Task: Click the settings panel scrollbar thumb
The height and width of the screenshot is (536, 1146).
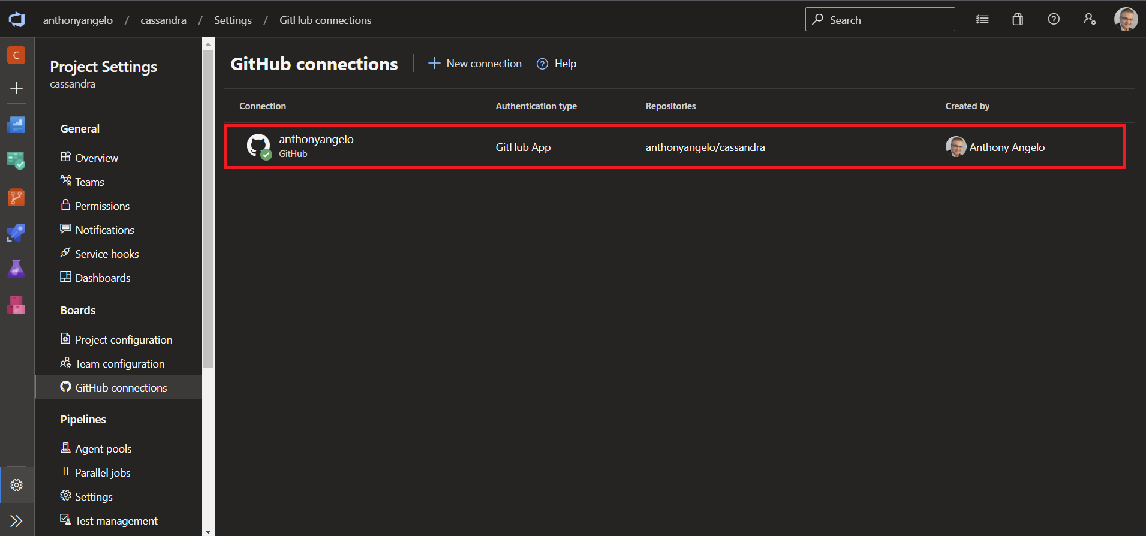Action: pos(208,209)
